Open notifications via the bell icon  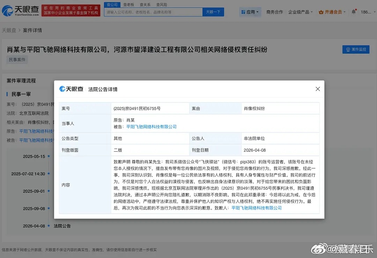coord(354,12)
